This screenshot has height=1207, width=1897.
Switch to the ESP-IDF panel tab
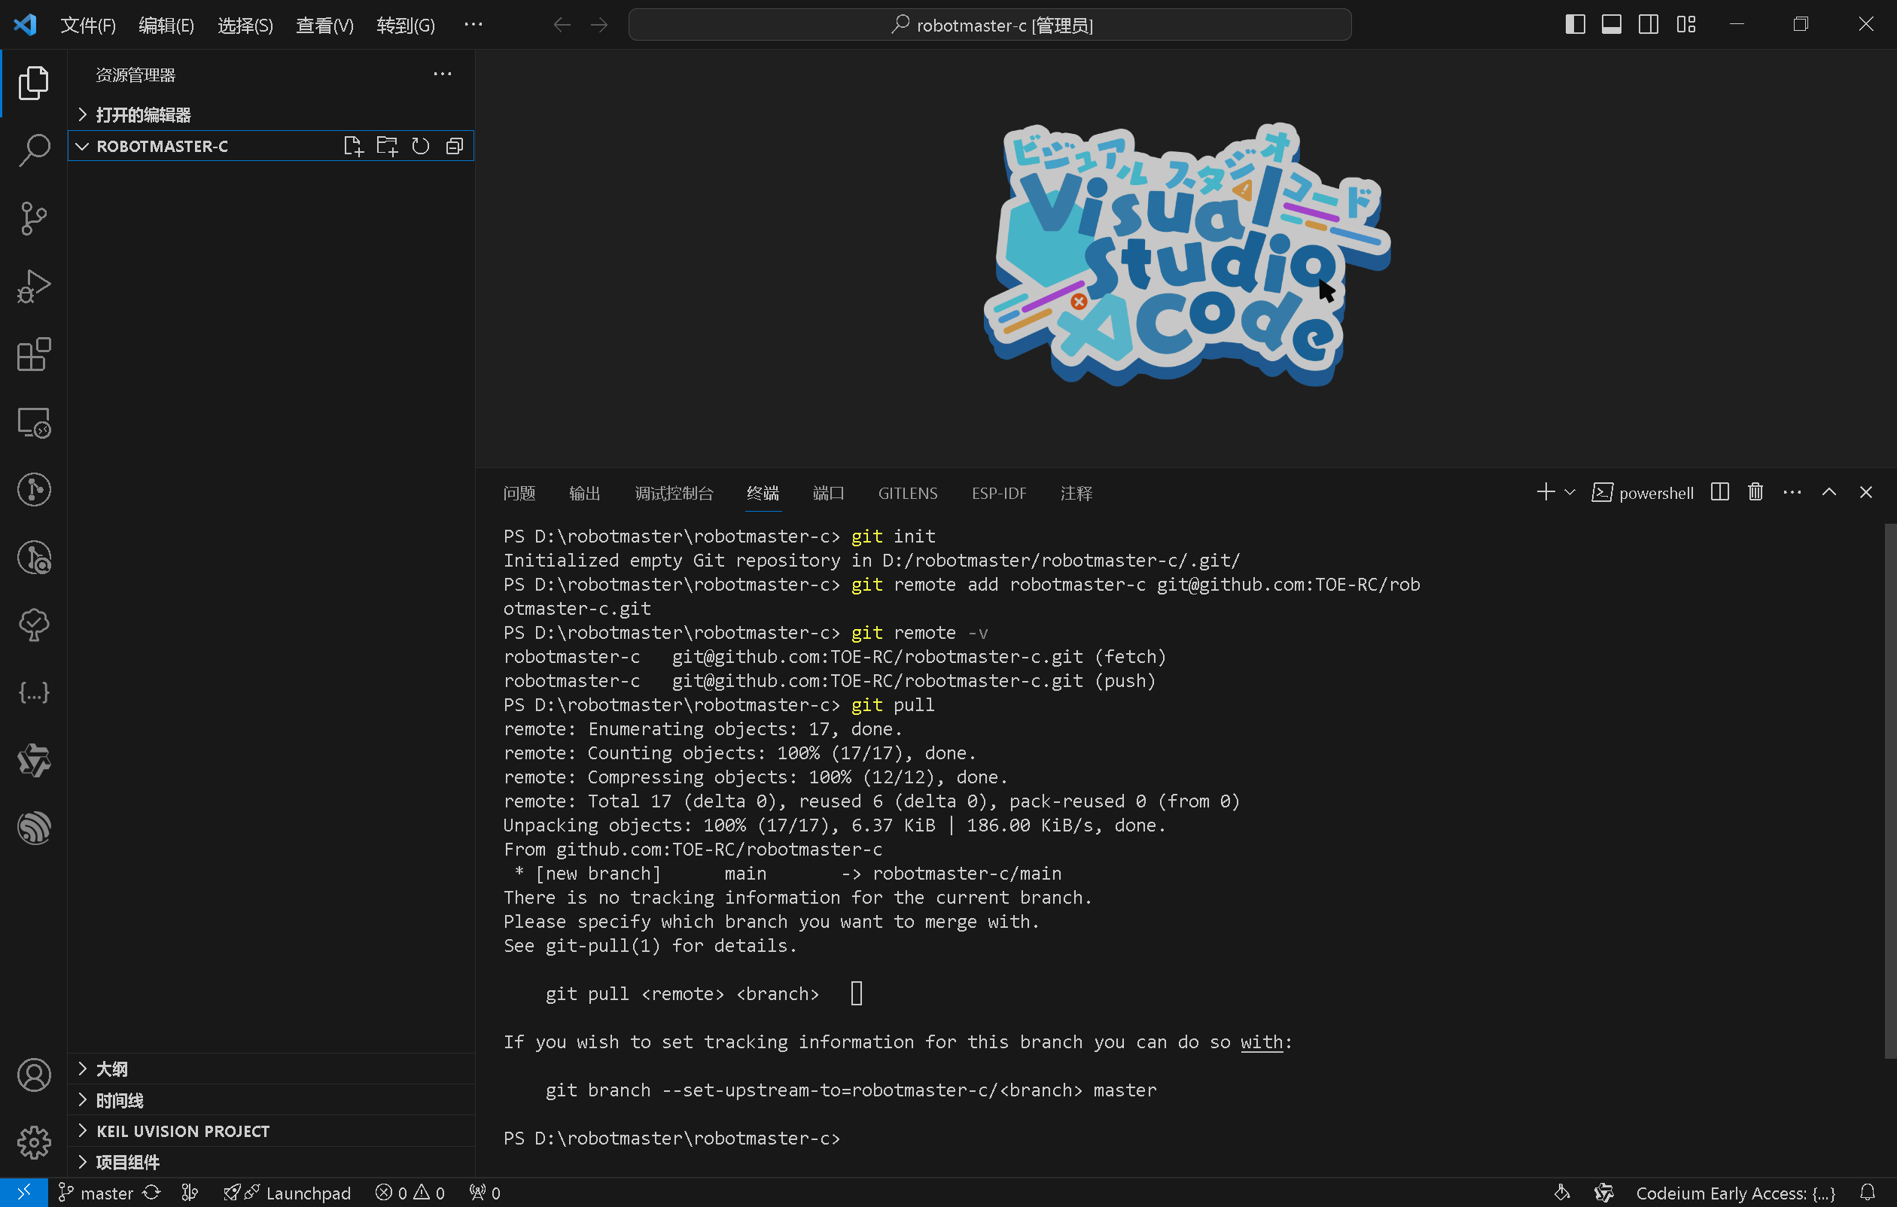click(999, 493)
